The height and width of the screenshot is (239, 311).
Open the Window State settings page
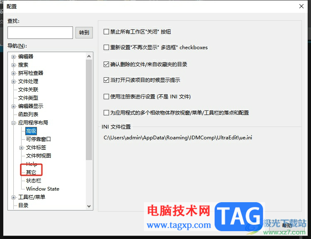click(x=43, y=189)
